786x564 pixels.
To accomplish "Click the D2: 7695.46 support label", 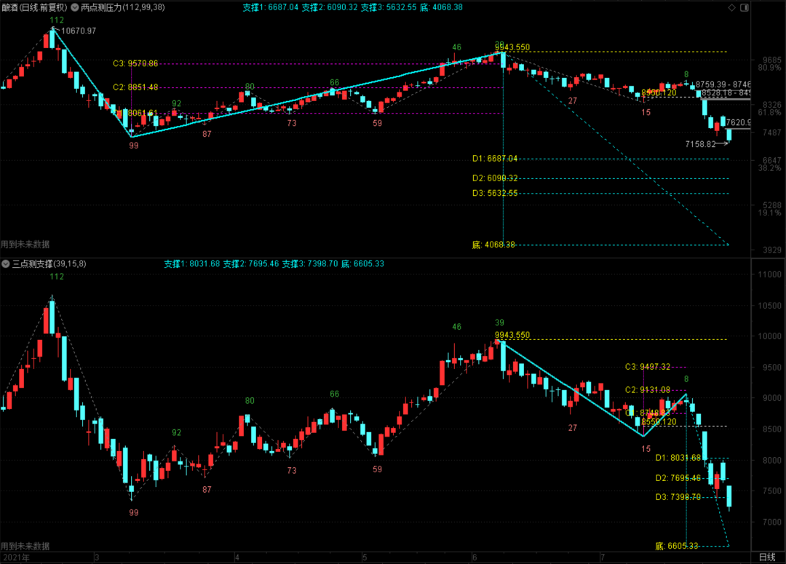I will (x=678, y=478).
